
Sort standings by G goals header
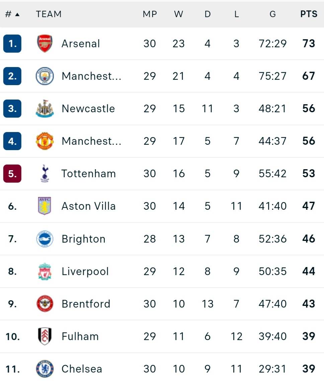click(x=272, y=14)
